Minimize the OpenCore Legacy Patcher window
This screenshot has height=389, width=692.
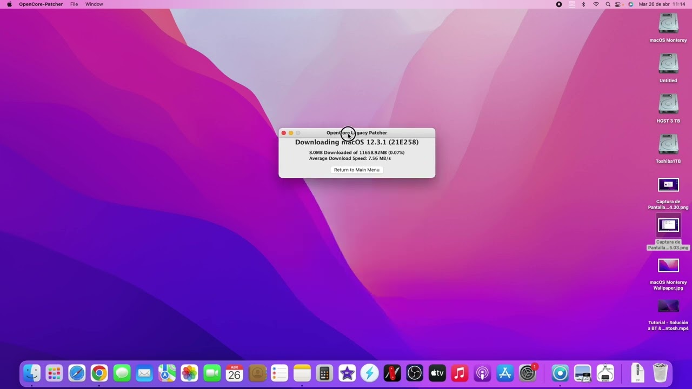point(290,133)
